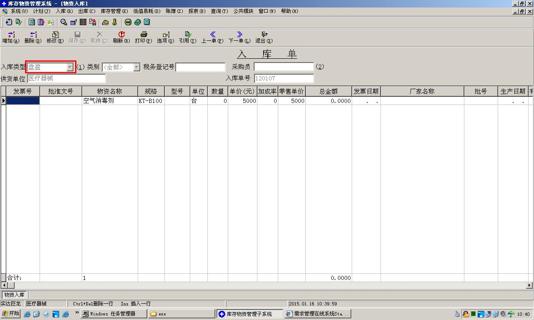
Task: Click the 库存物资管理子系统 taskbar button
Action: [249, 314]
